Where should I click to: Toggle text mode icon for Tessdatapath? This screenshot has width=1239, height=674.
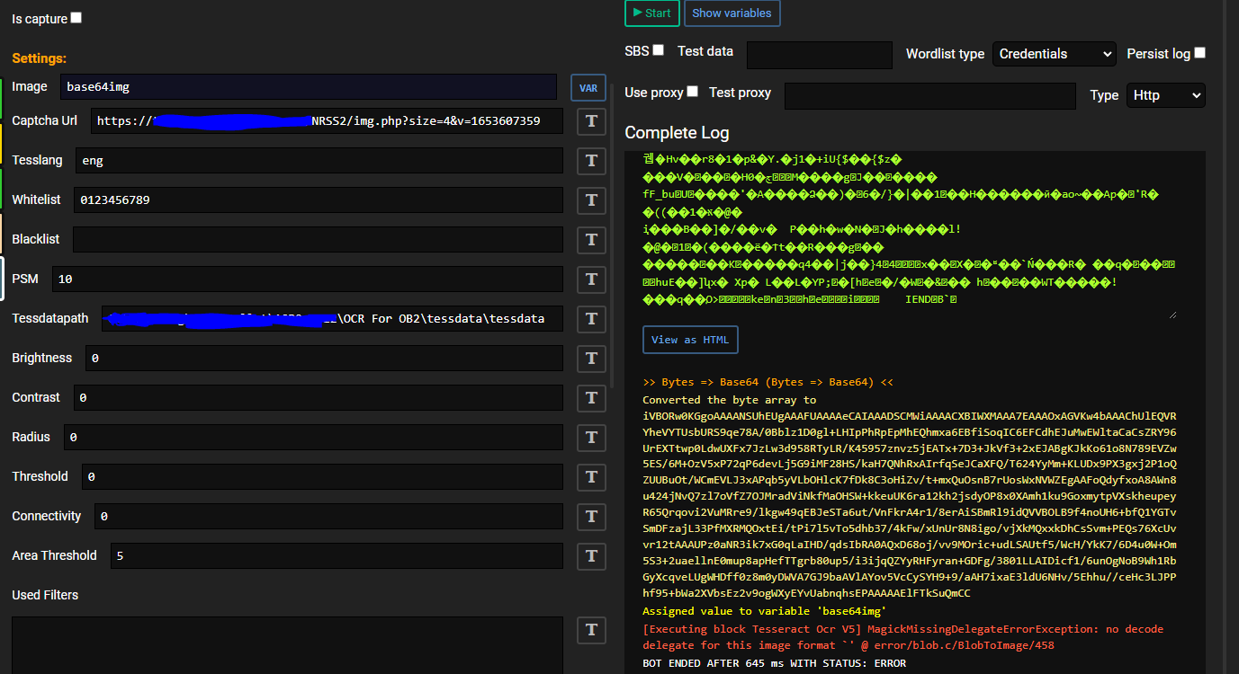(591, 319)
